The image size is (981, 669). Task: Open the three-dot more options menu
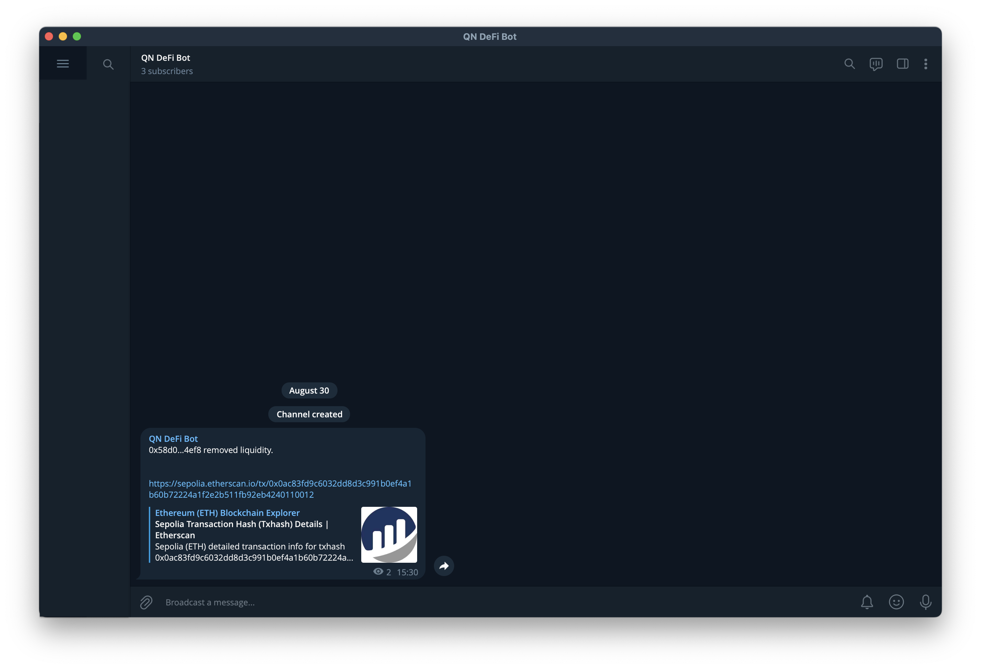click(x=926, y=64)
